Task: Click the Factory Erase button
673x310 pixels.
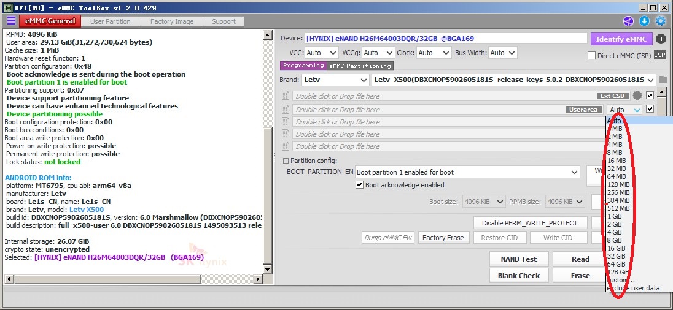Action: pos(443,238)
